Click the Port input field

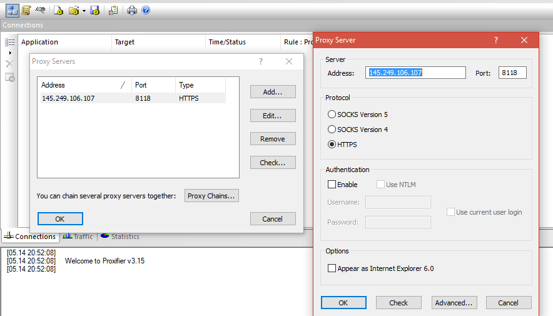(512, 73)
